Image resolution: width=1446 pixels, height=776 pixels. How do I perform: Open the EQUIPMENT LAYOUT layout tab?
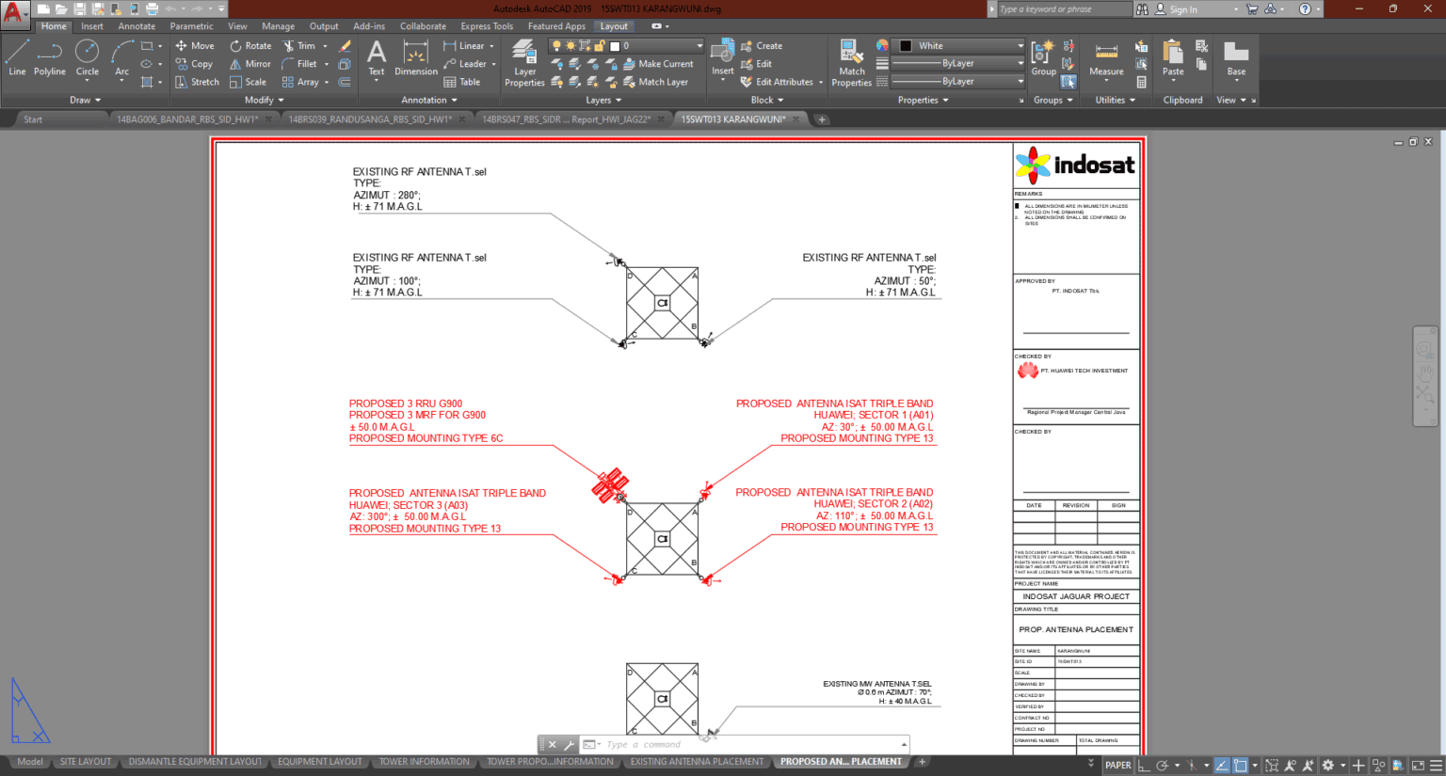(320, 762)
